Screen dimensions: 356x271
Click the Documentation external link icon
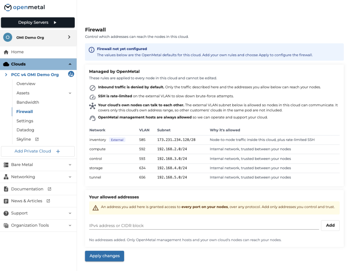pyautogui.click(x=49, y=189)
